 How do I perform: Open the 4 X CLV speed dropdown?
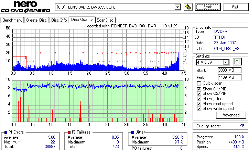pyautogui.click(x=226, y=62)
